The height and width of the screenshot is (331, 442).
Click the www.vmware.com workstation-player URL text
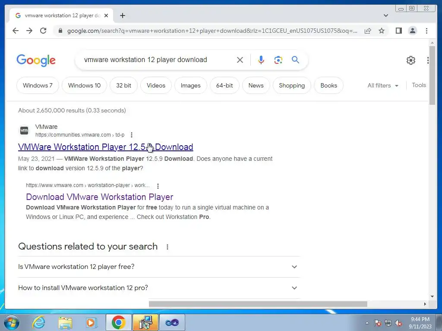click(88, 185)
